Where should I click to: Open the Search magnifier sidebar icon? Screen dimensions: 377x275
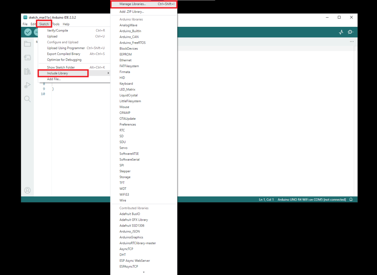(x=28, y=99)
